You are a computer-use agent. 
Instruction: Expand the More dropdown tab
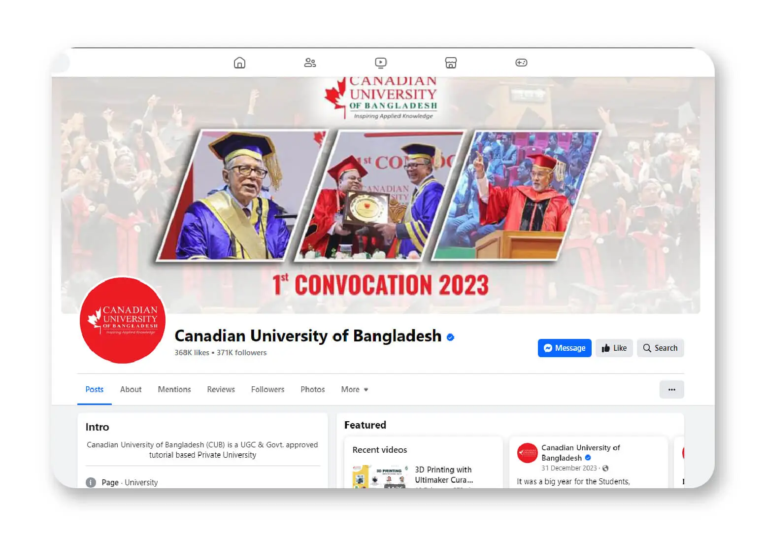tap(355, 389)
